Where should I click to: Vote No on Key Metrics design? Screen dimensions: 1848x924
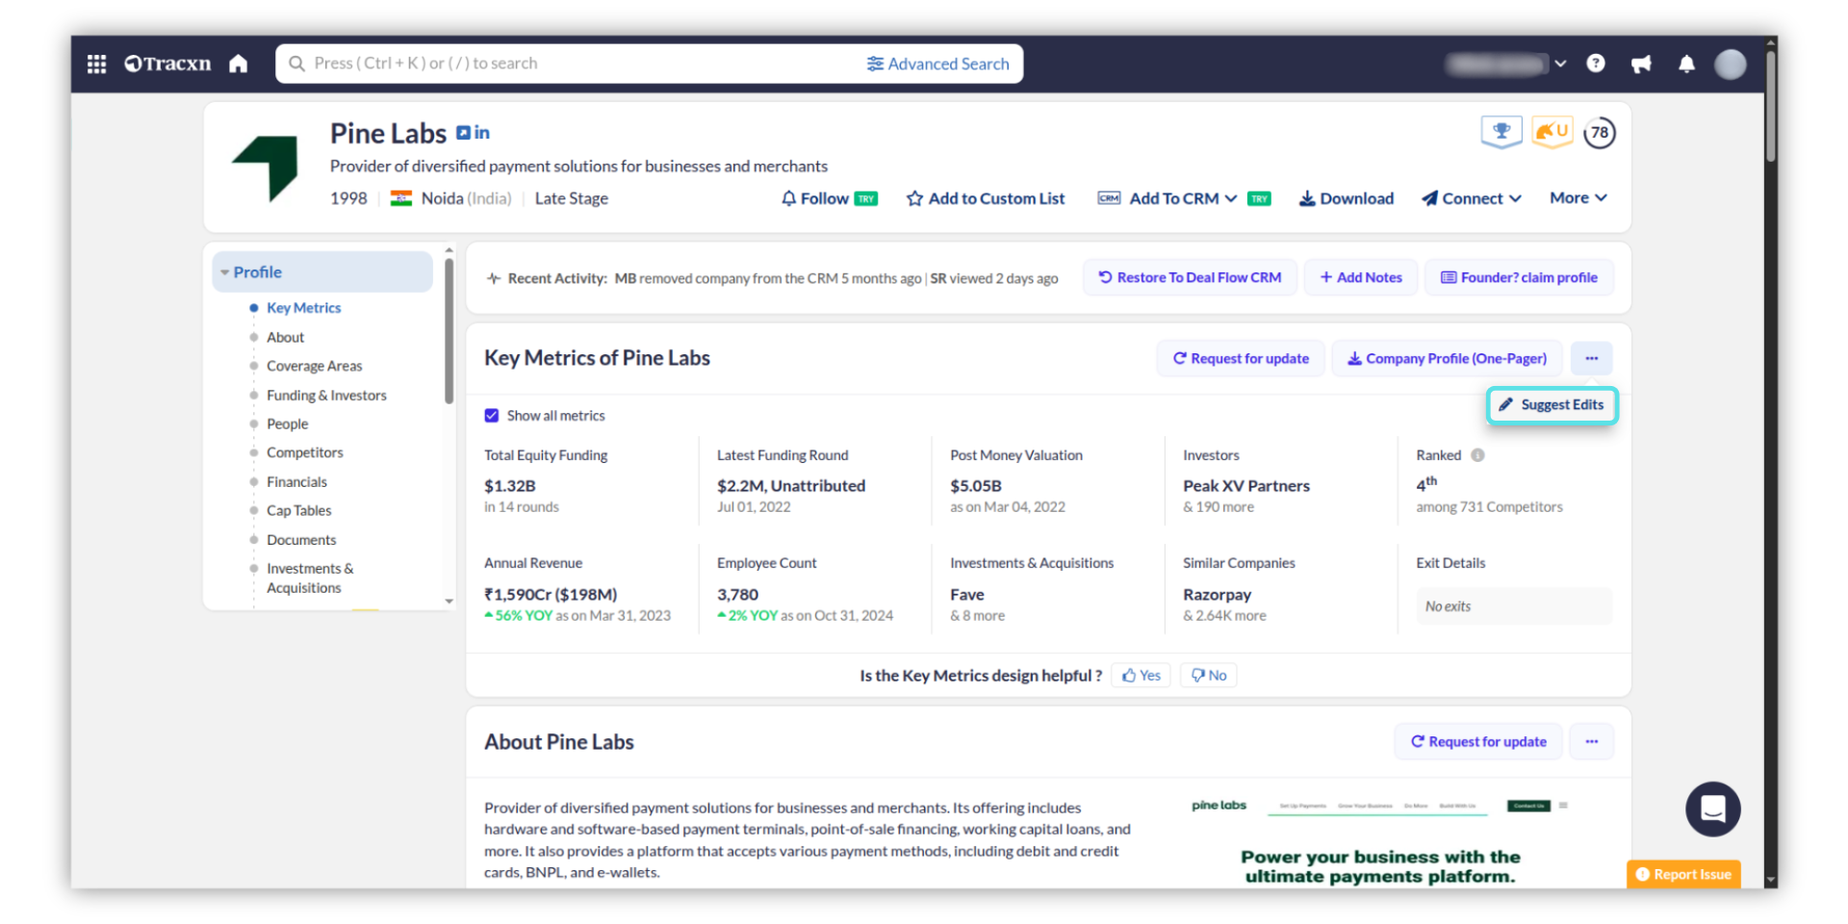pos(1209,676)
